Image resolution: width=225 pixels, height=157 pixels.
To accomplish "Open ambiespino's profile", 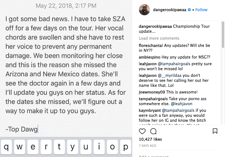I will (149, 57).
